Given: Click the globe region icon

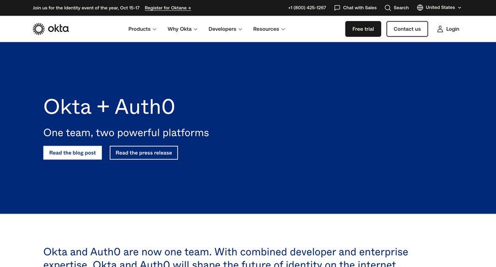Looking at the screenshot, I should point(420,8).
